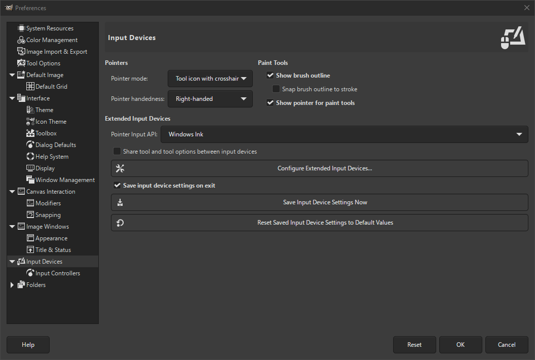Disable Show brush outline
535x360 pixels.
[271, 75]
